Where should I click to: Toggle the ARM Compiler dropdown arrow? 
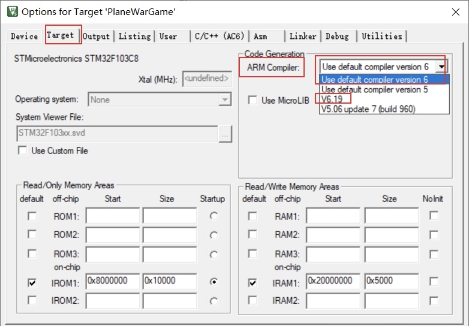click(441, 67)
